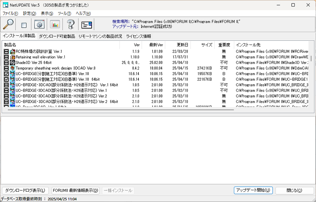
Task: Click the データベース取得最終時刻 status bar text
Action: (39, 199)
